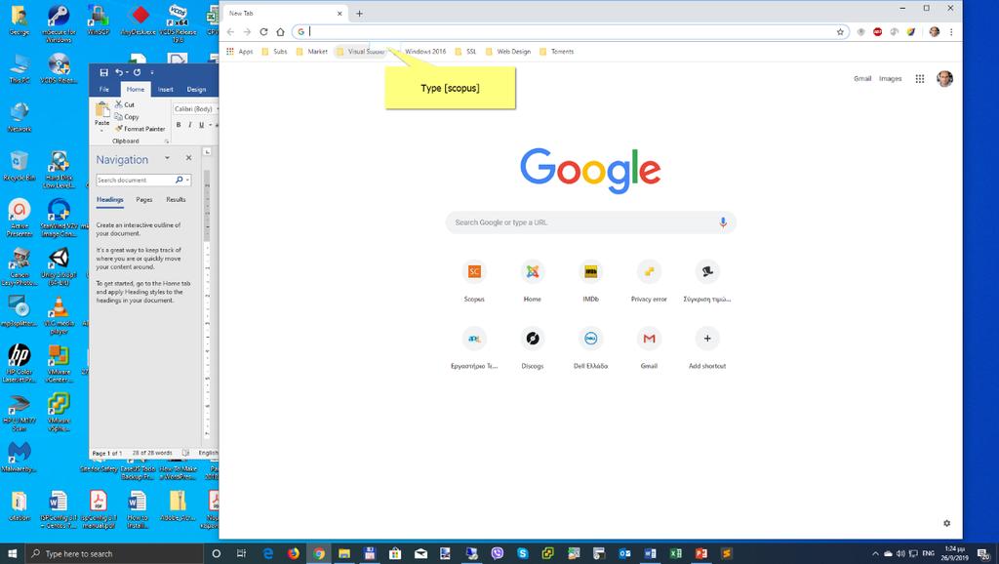Switch to Word's Design tab

pos(196,89)
